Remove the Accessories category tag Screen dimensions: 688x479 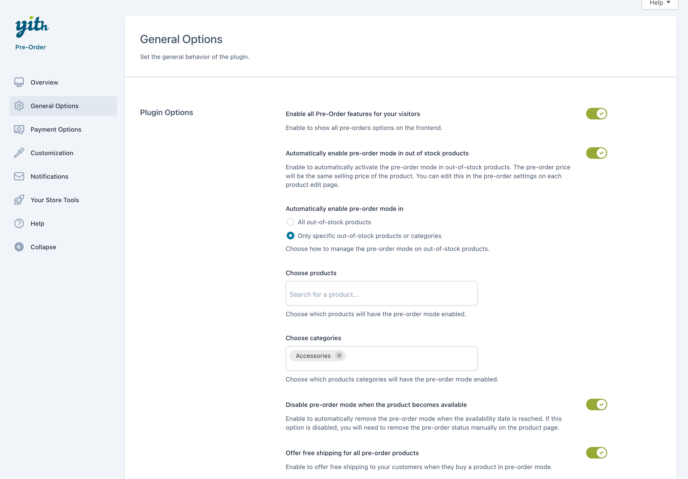pos(339,356)
